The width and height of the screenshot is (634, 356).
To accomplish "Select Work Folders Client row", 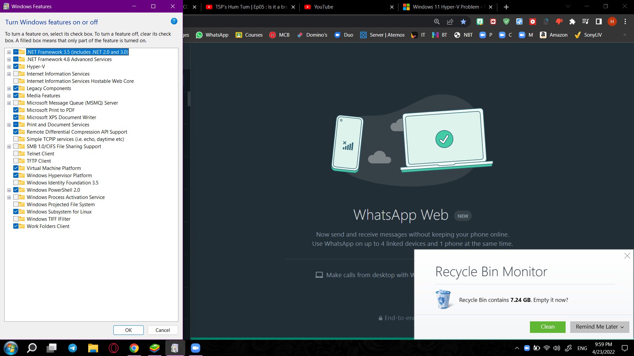I will [x=48, y=226].
